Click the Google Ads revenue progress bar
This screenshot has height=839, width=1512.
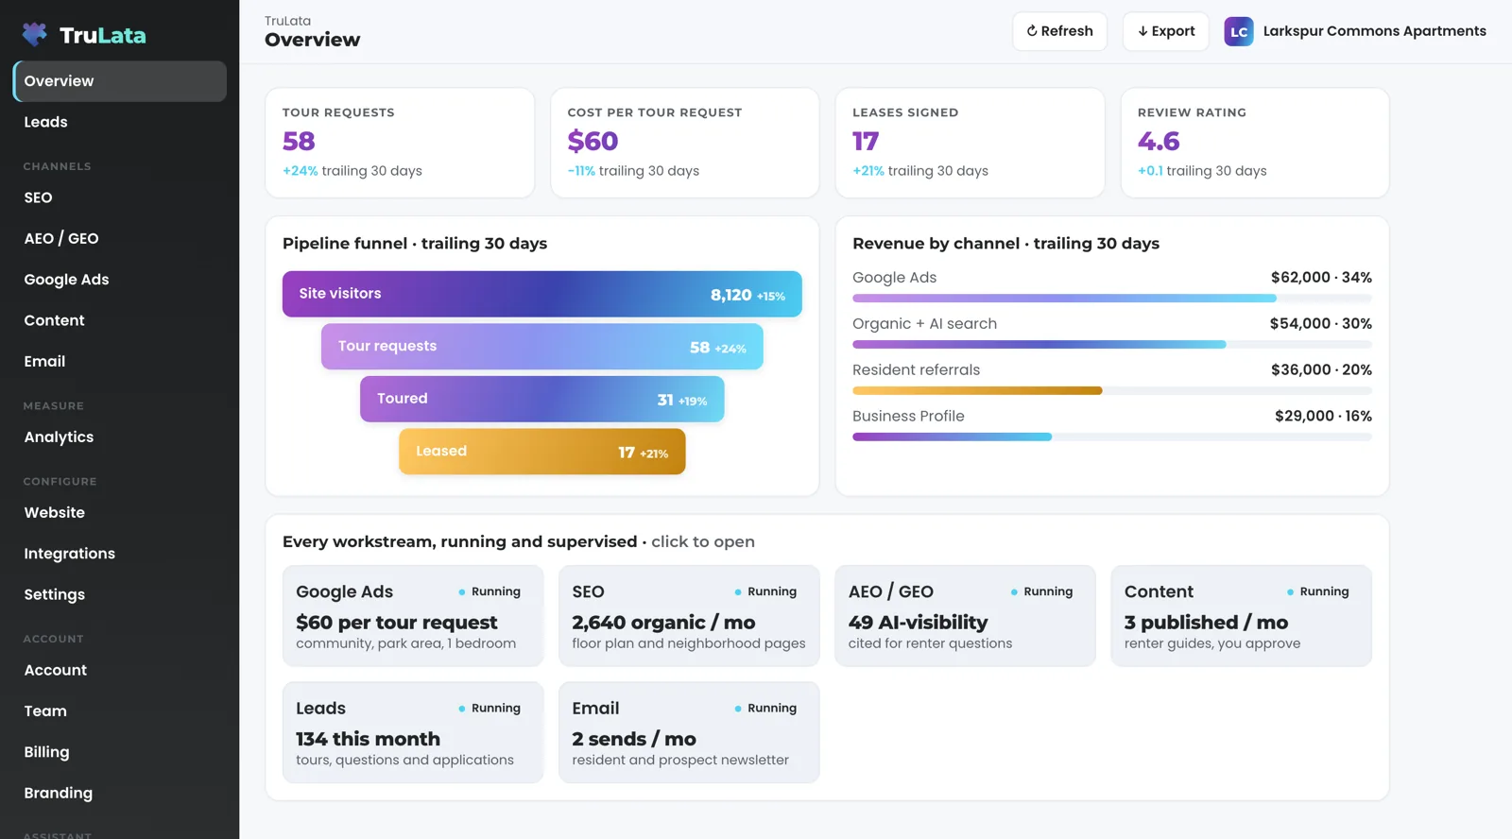[1112, 298]
